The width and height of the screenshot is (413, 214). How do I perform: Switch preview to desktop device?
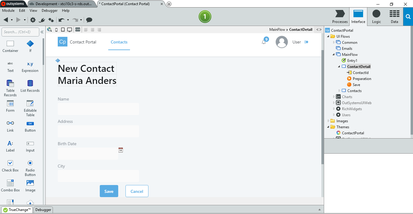[x=70, y=30]
